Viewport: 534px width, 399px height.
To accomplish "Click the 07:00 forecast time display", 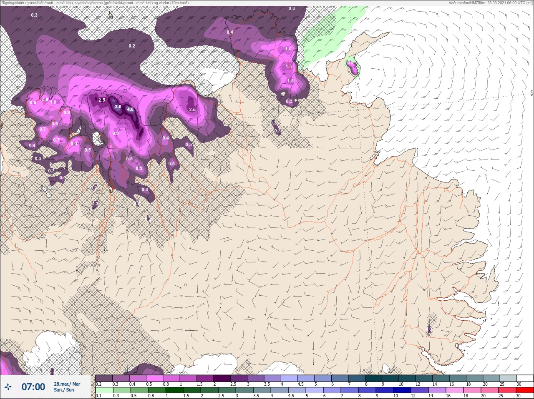I will (x=33, y=387).
